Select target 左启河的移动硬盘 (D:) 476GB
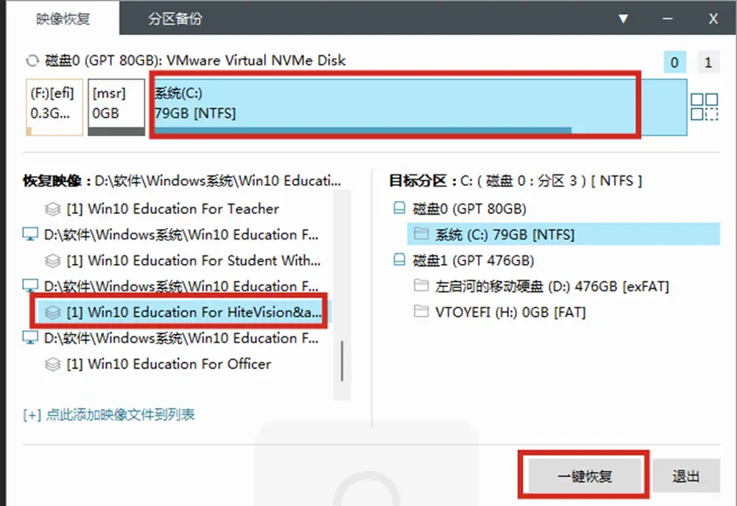The width and height of the screenshot is (737, 506). [552, 286]
